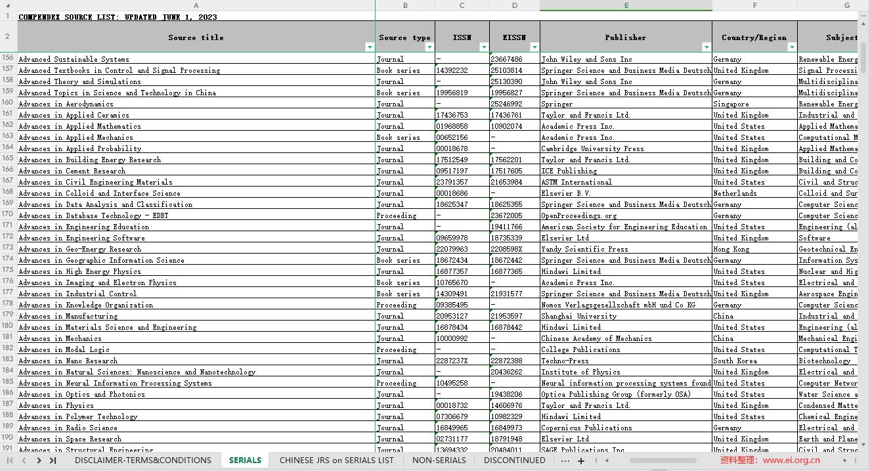Screen dimensions: 870x471
Task: Select EISSN cell 2208598X
Action: point(515,249)
